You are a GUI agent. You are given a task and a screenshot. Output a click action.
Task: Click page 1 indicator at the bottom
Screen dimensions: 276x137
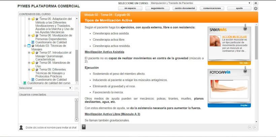coord(84,127)
